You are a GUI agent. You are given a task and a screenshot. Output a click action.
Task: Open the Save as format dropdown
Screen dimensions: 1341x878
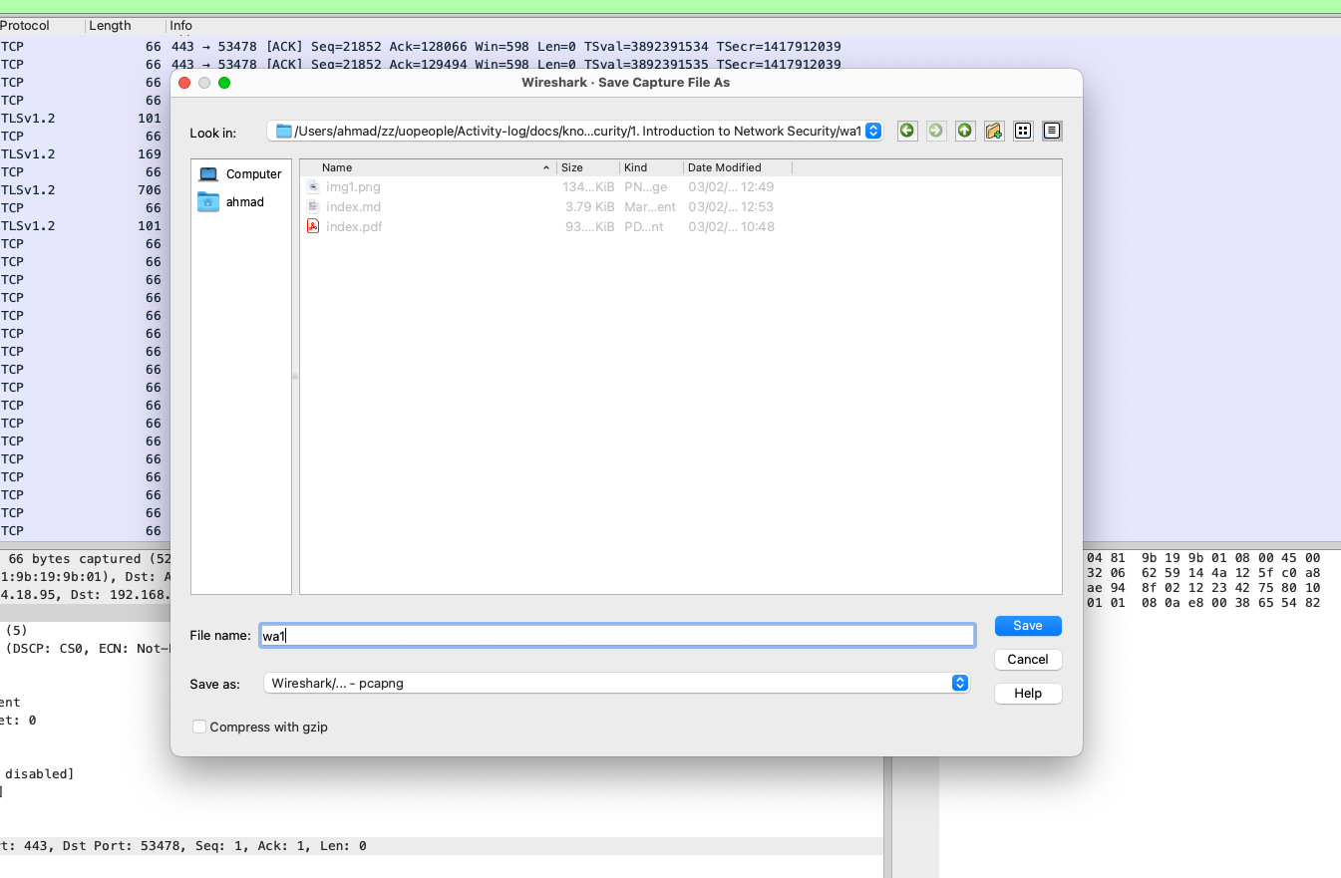(x=616, y=684)
